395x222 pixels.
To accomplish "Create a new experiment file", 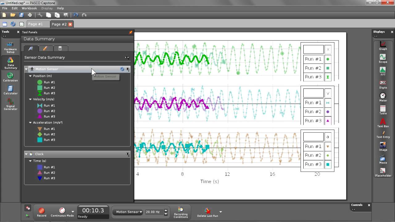I will [x=4, y=15].
